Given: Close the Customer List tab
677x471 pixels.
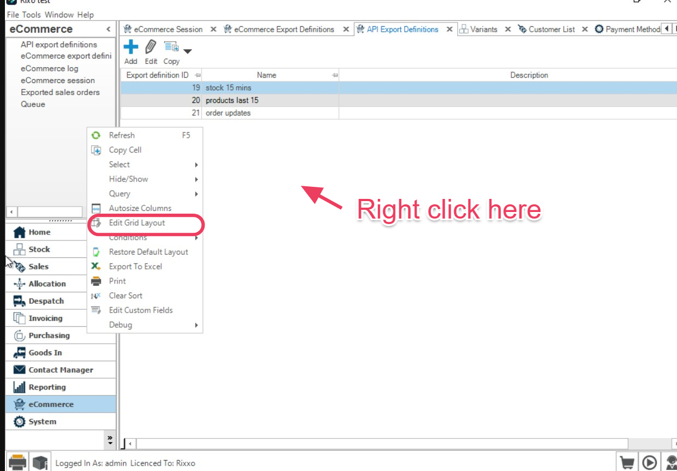Looking at the screenshot, I should (x=585, y=30).
